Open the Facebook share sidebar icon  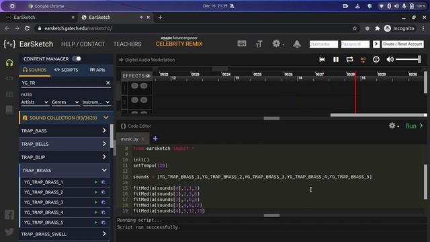(x=9, y=214)
